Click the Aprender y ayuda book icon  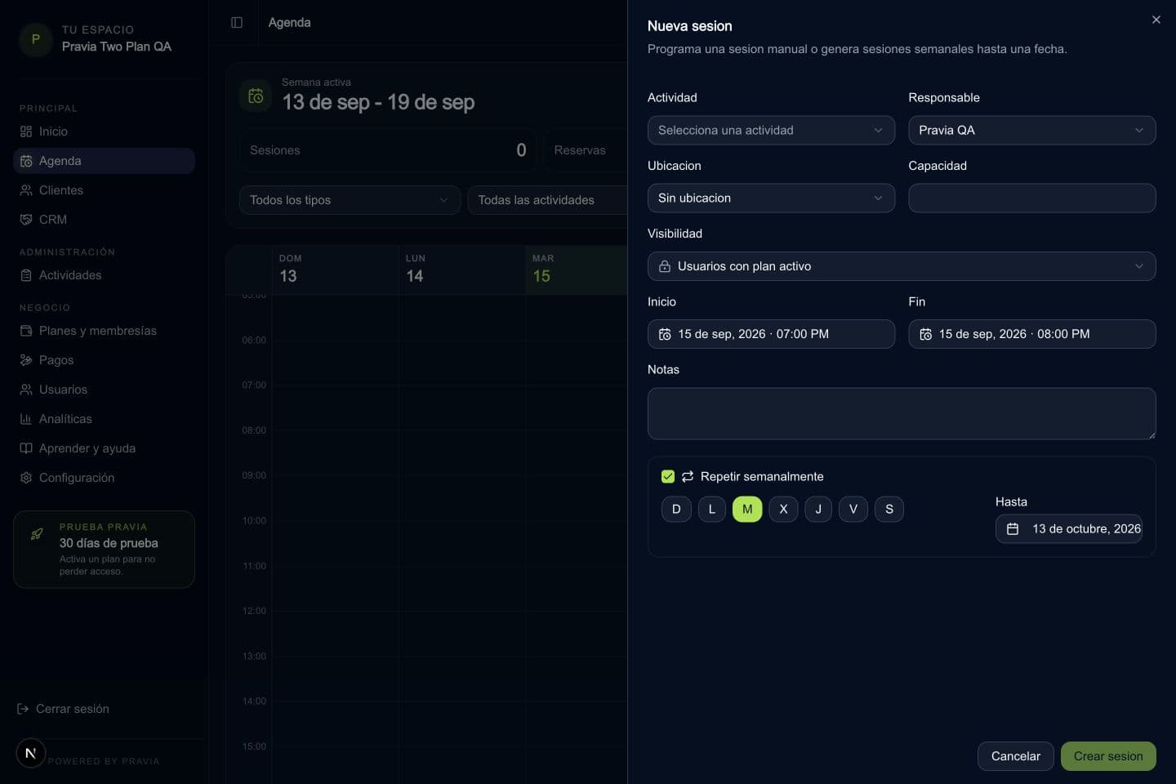[x=26, y=448]
